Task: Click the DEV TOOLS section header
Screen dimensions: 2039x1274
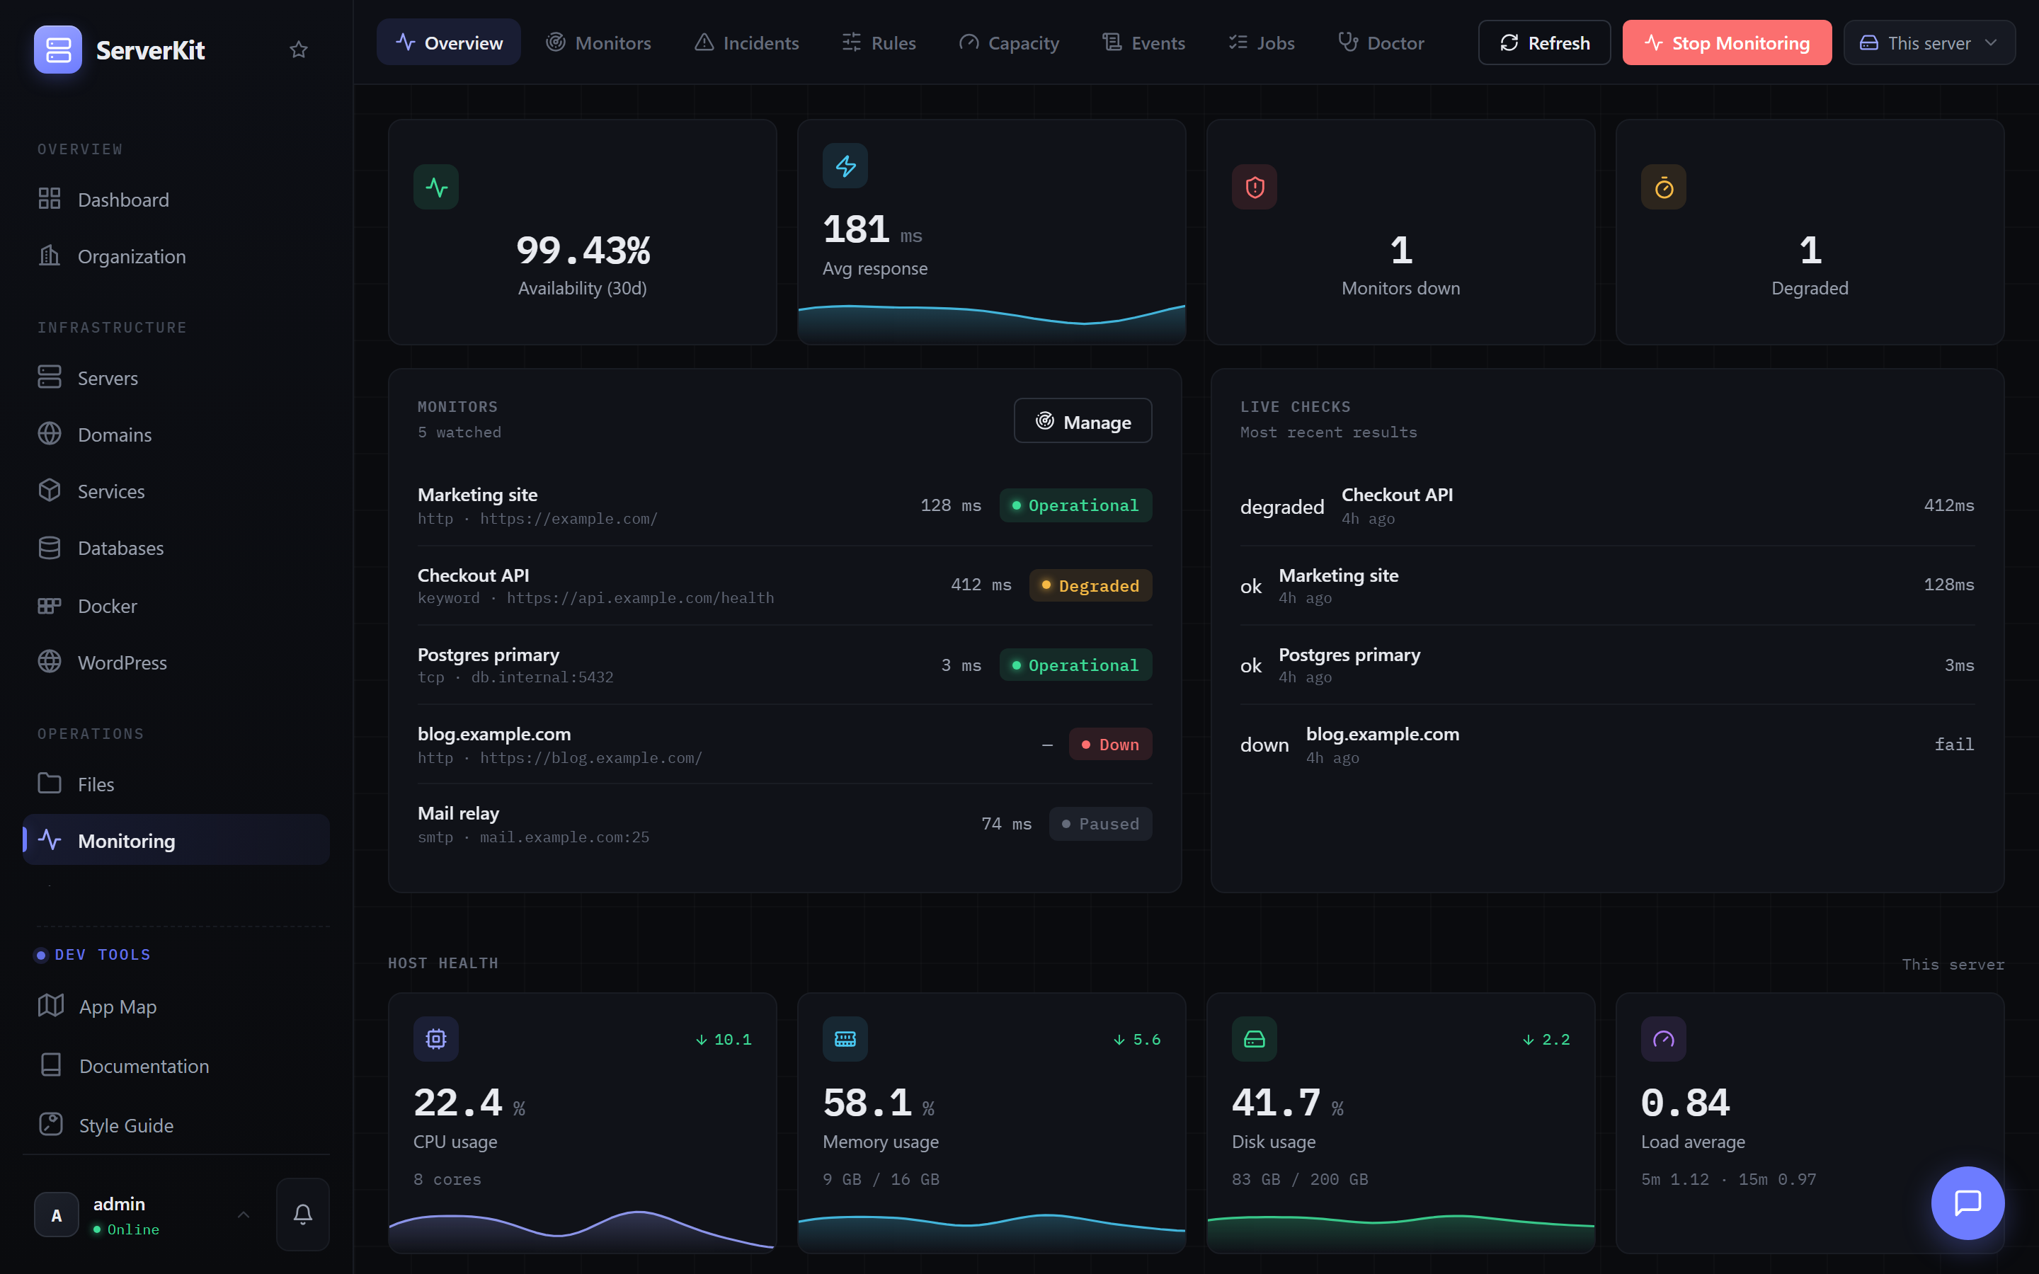Action: 93,955
